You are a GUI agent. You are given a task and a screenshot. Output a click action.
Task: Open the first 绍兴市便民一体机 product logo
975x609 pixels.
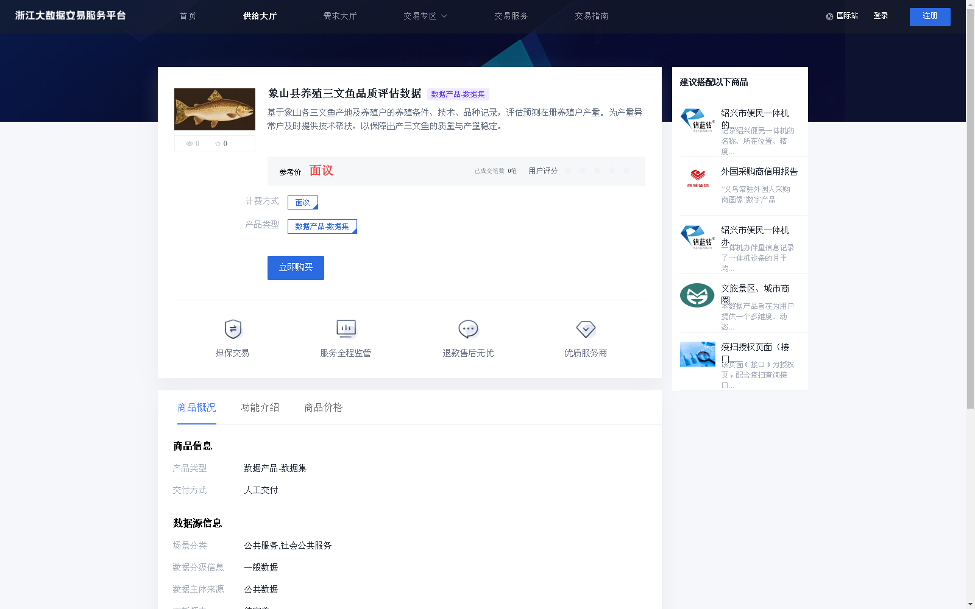coord(697,120)
